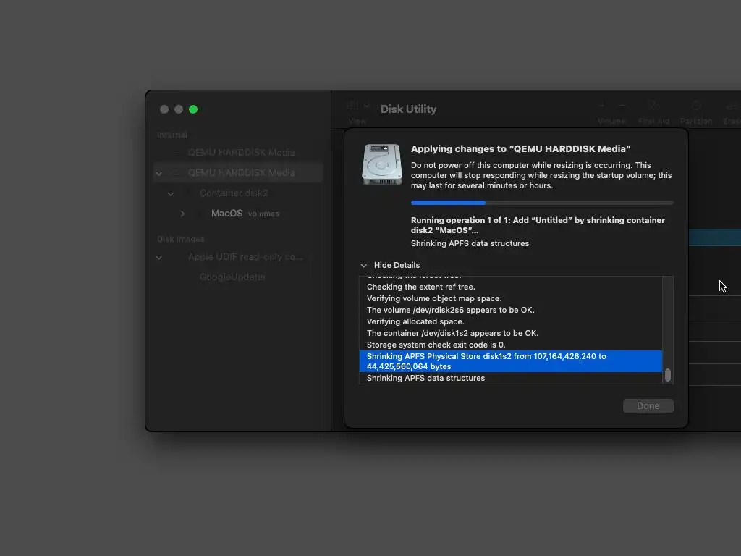Screen dimensions: 741x556
Task: Click the 'Running operation 1 of 1' status text
Action: tap(538, 225)
